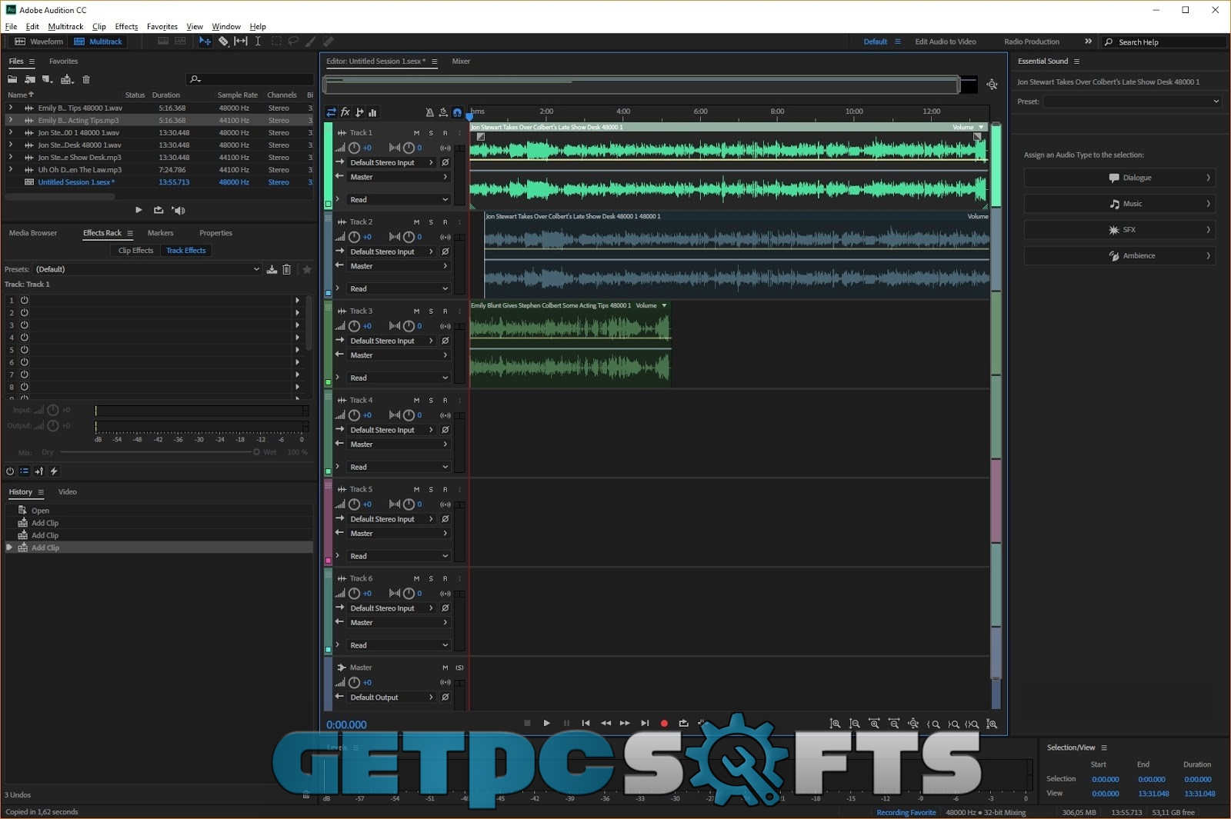Viewport: 1231px width, 819px height.
Task: Mute Track 1 with the M button
Action: (416, 133)
